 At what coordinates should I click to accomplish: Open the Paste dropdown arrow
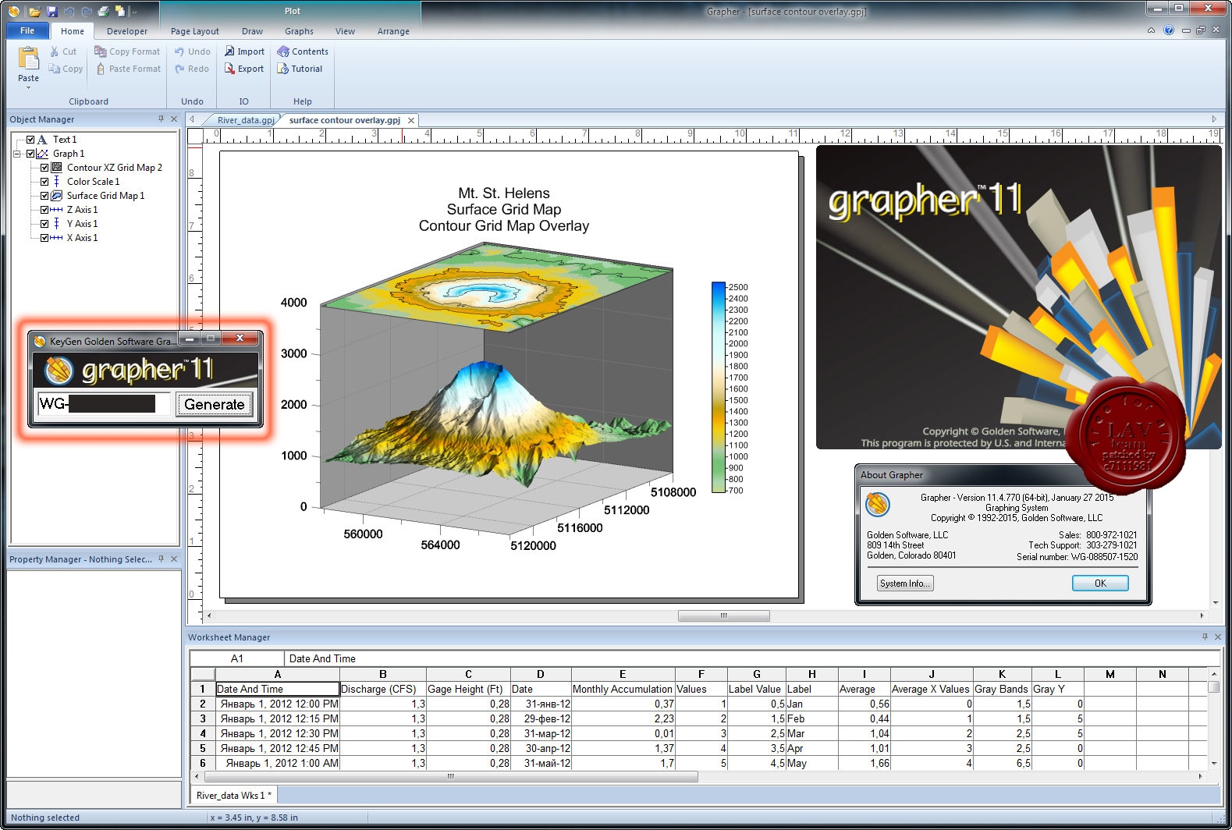point(28,87)
